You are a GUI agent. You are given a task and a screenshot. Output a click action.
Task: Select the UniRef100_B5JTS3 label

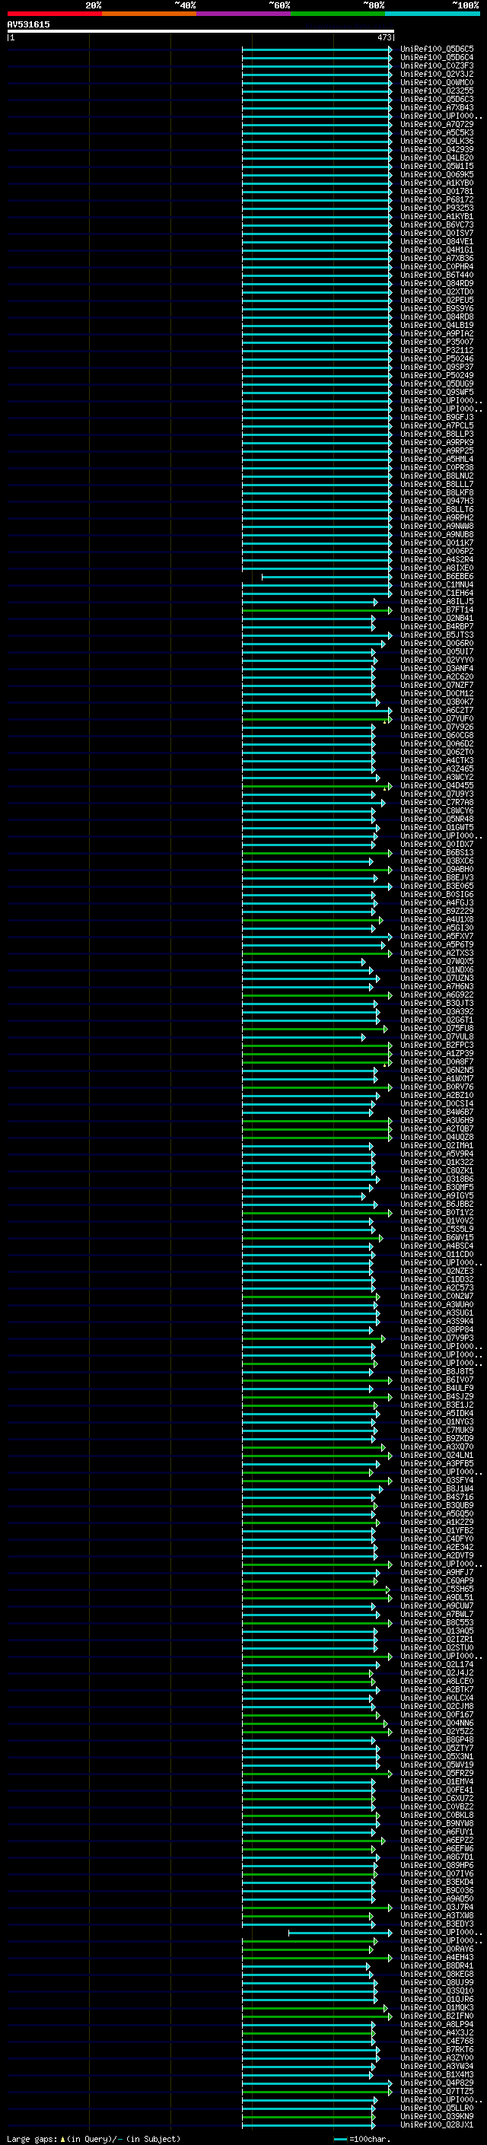(x=437, y=635)
